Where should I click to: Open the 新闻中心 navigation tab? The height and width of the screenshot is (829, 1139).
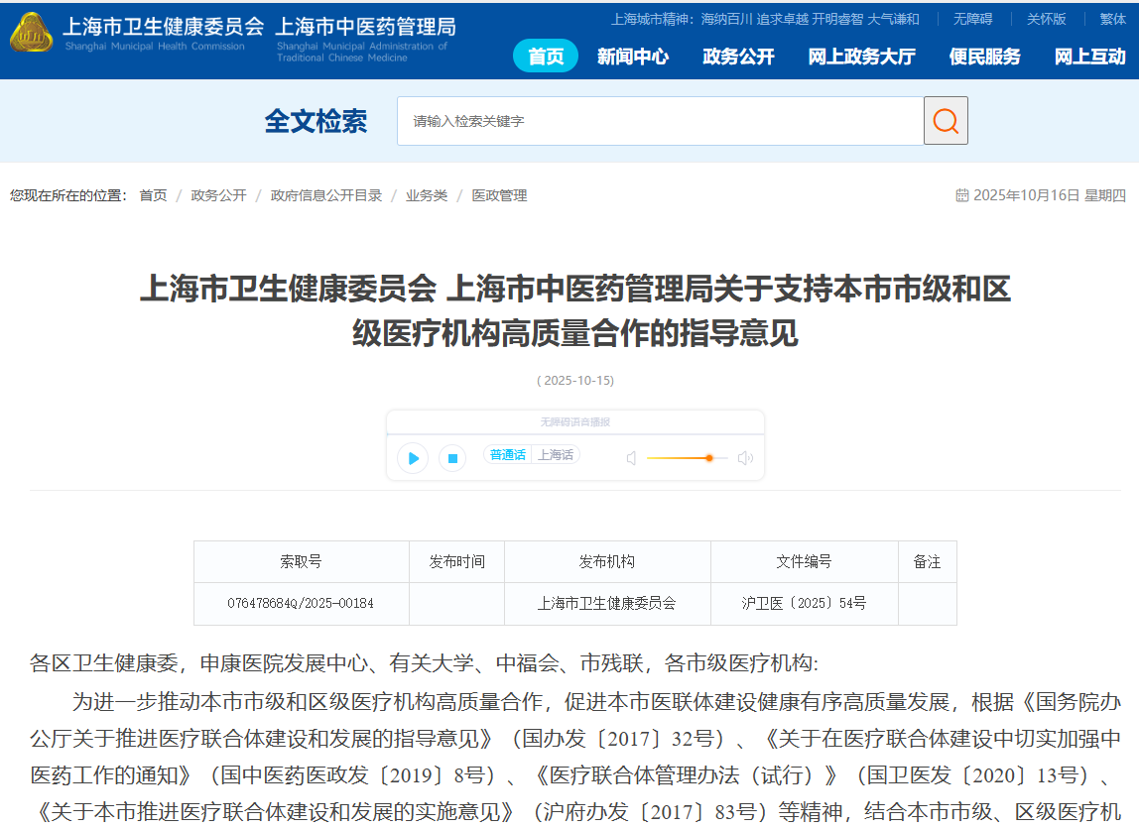tap(634, 57)
